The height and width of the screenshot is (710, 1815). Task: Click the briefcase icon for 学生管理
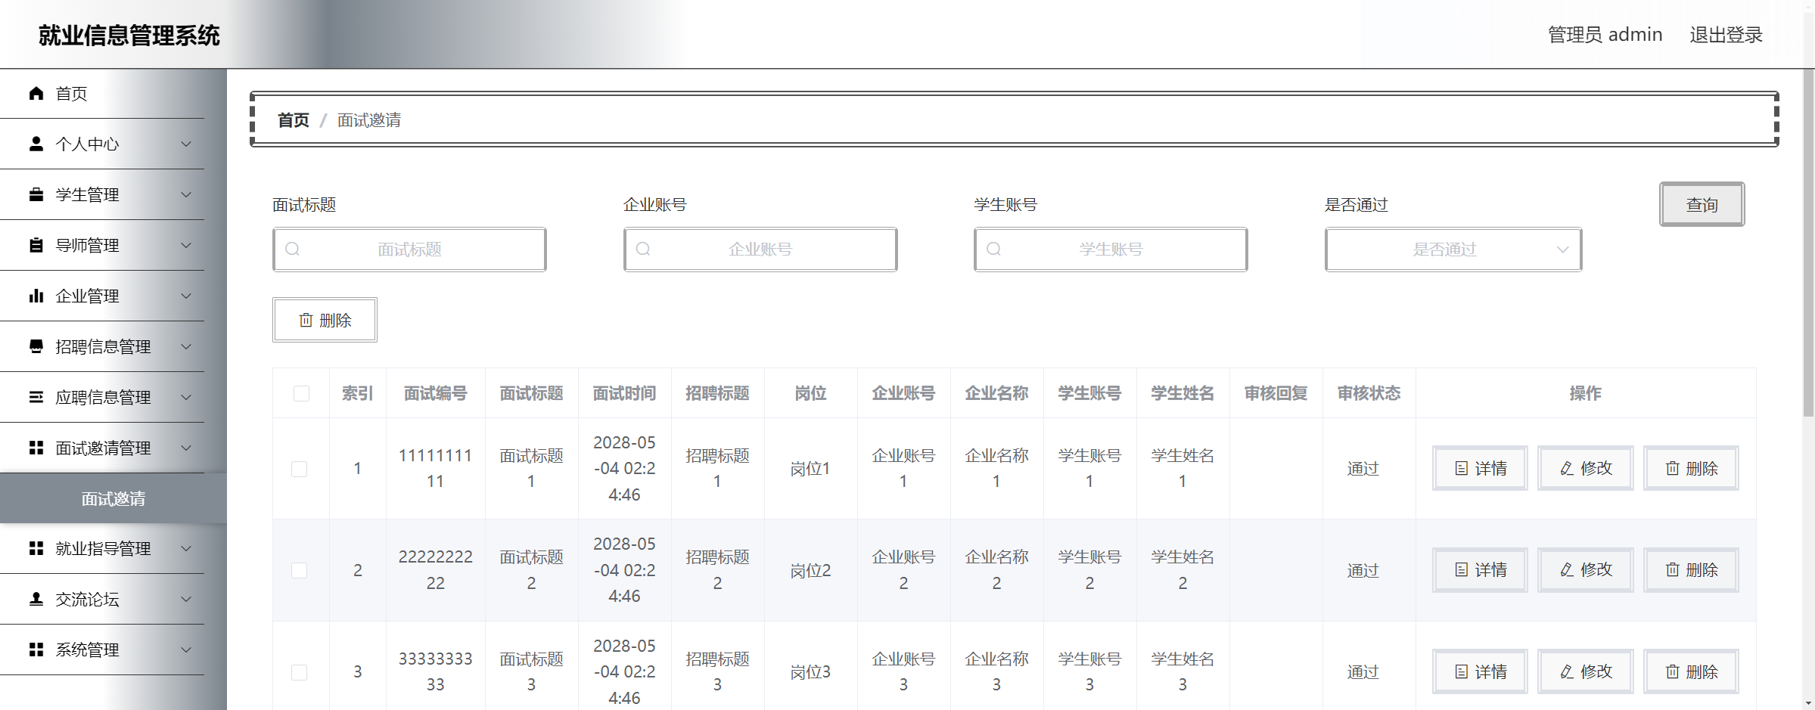click(36, 194)
